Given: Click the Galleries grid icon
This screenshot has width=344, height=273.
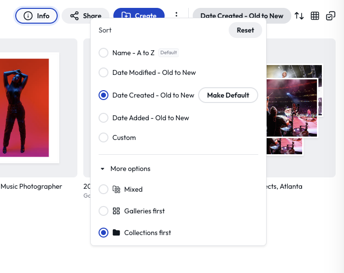Looking at the screenshot, I should point(116,211).
